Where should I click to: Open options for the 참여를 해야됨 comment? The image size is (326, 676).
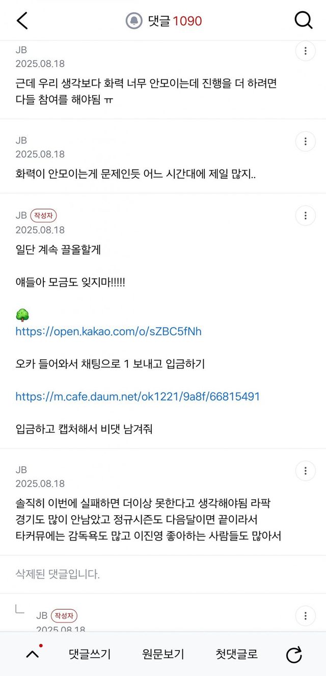tap(305, 51)
